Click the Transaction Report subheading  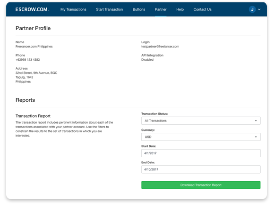(x=33, y=116)
